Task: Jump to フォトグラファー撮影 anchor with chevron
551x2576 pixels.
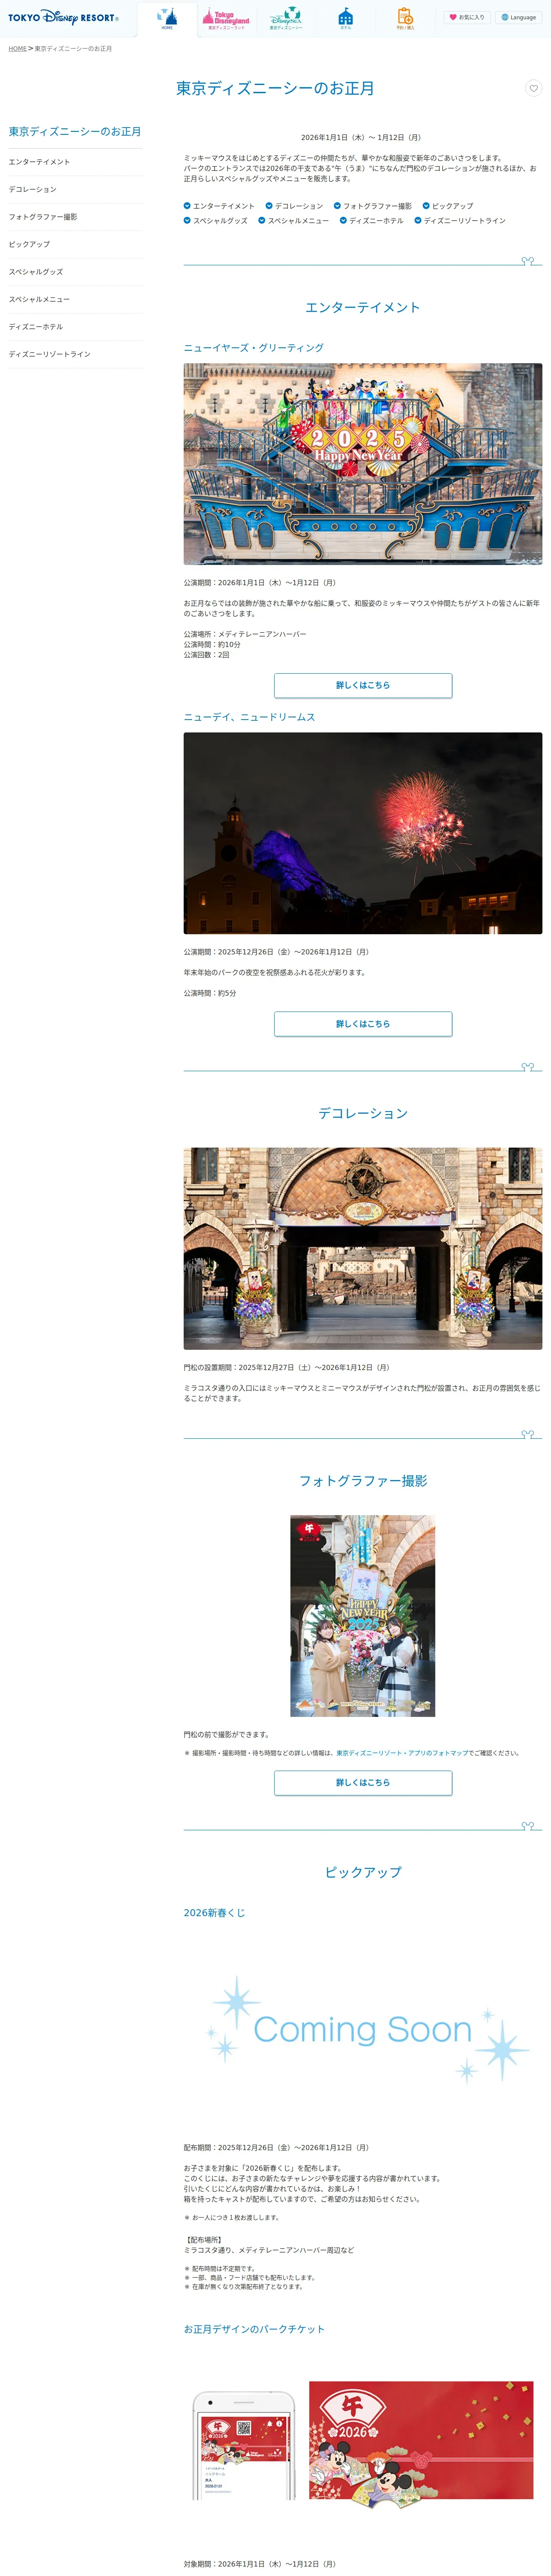Action: 373,206
